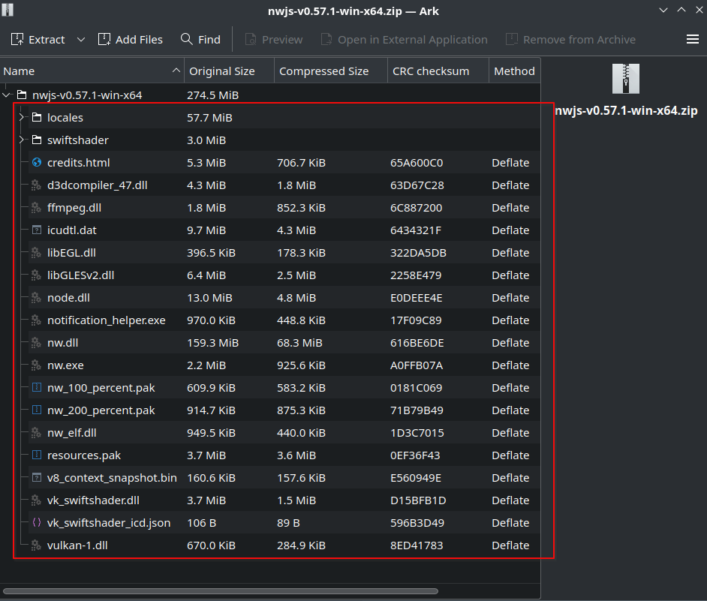
Task: Click the 106 B original size
Action: (x=202, y=523)
